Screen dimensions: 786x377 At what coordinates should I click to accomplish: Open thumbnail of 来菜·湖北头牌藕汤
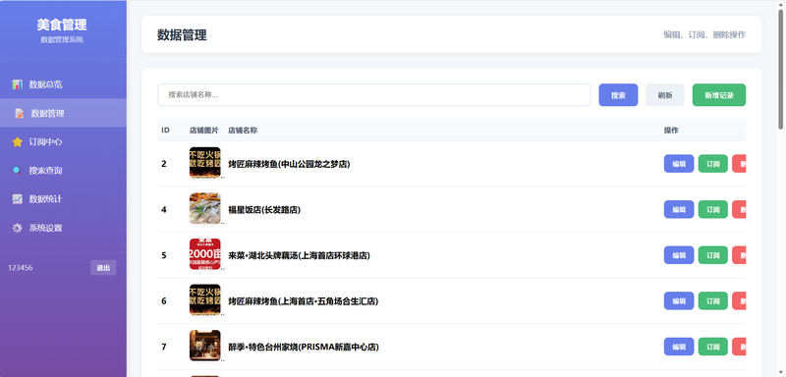tap(205, 254)
